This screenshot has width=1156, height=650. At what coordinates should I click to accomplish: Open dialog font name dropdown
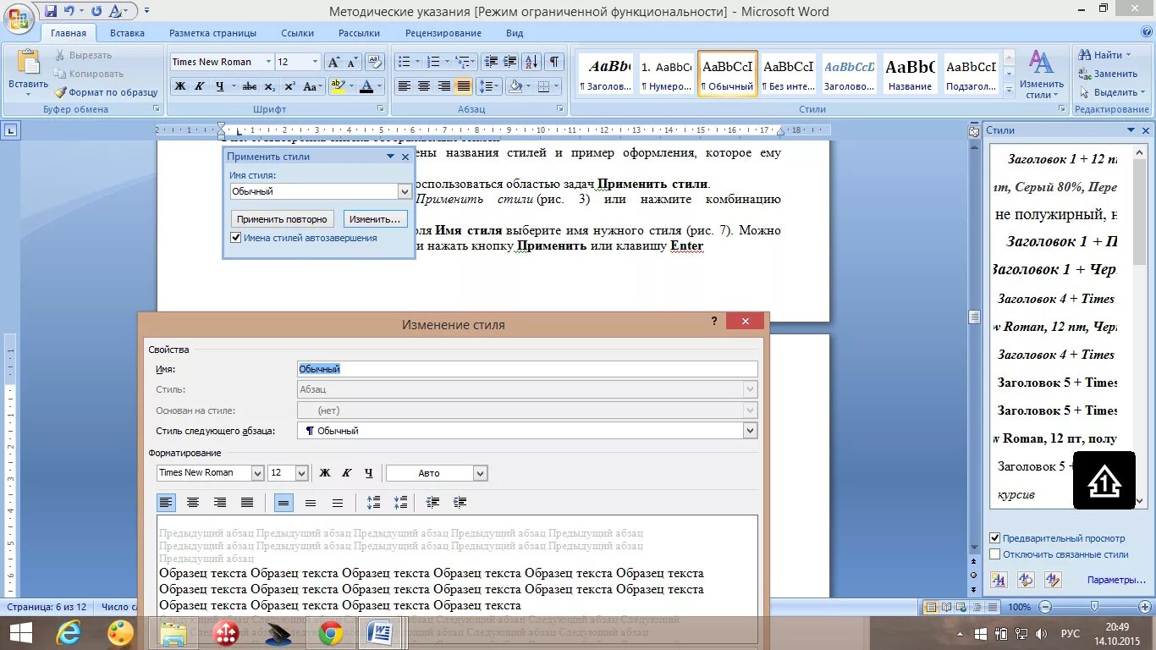pyautogui.click(x=257, y=473)
